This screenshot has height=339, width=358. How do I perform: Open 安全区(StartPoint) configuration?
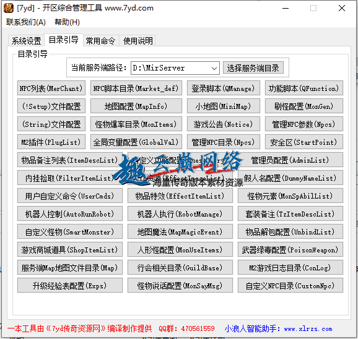click(304, 142)
